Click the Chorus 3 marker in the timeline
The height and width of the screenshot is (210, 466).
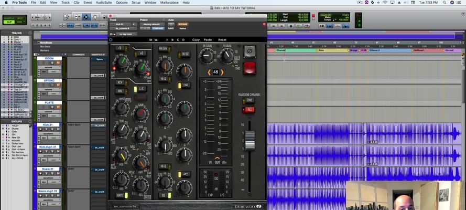pos(374,50)
